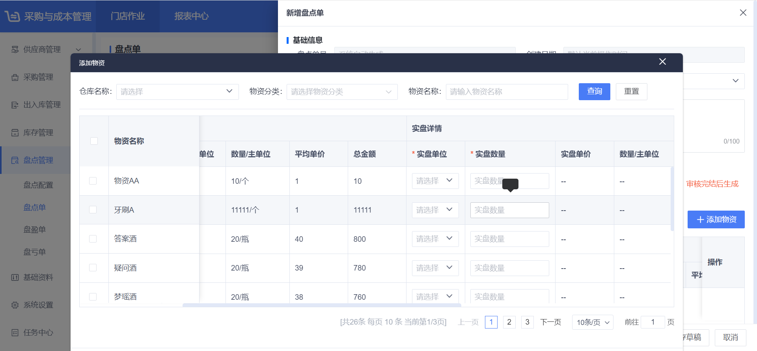757x351 pixels.
Task: Open 实盘单位 dropdown for 牙刷A
Action: (435, 210)
